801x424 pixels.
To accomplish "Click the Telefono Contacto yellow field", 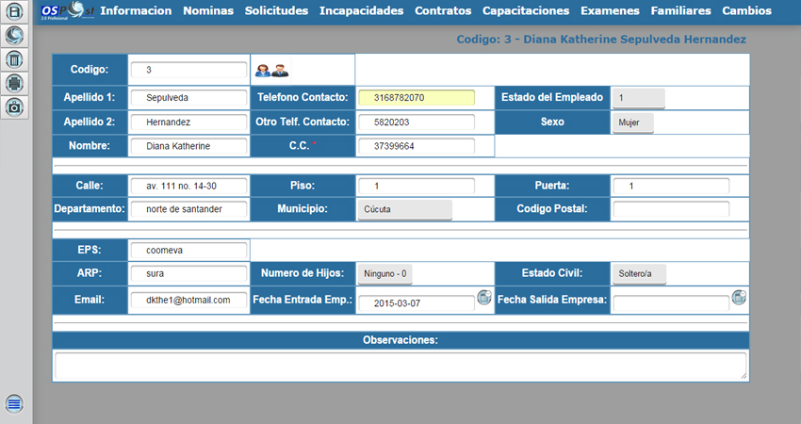I will 417,98.
